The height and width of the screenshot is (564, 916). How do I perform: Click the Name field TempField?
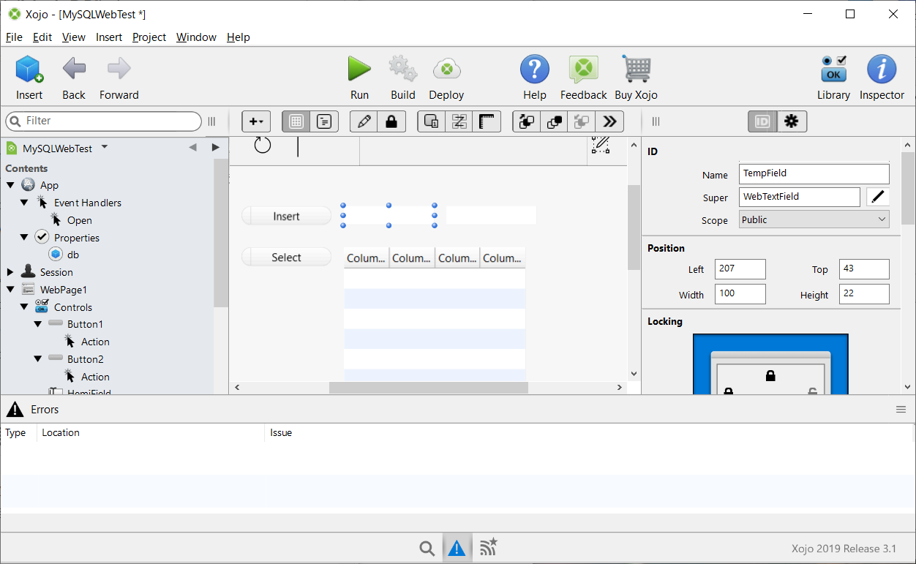[814, 173]
